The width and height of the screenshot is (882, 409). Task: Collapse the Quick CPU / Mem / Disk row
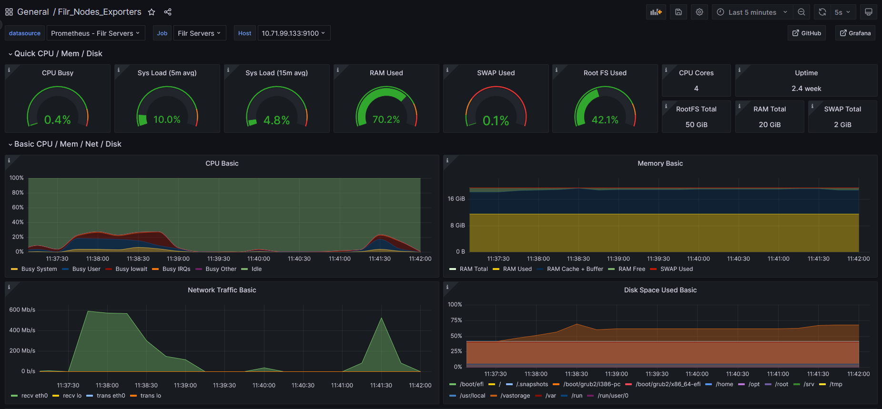pyautogui.click(x=58, y=54)
